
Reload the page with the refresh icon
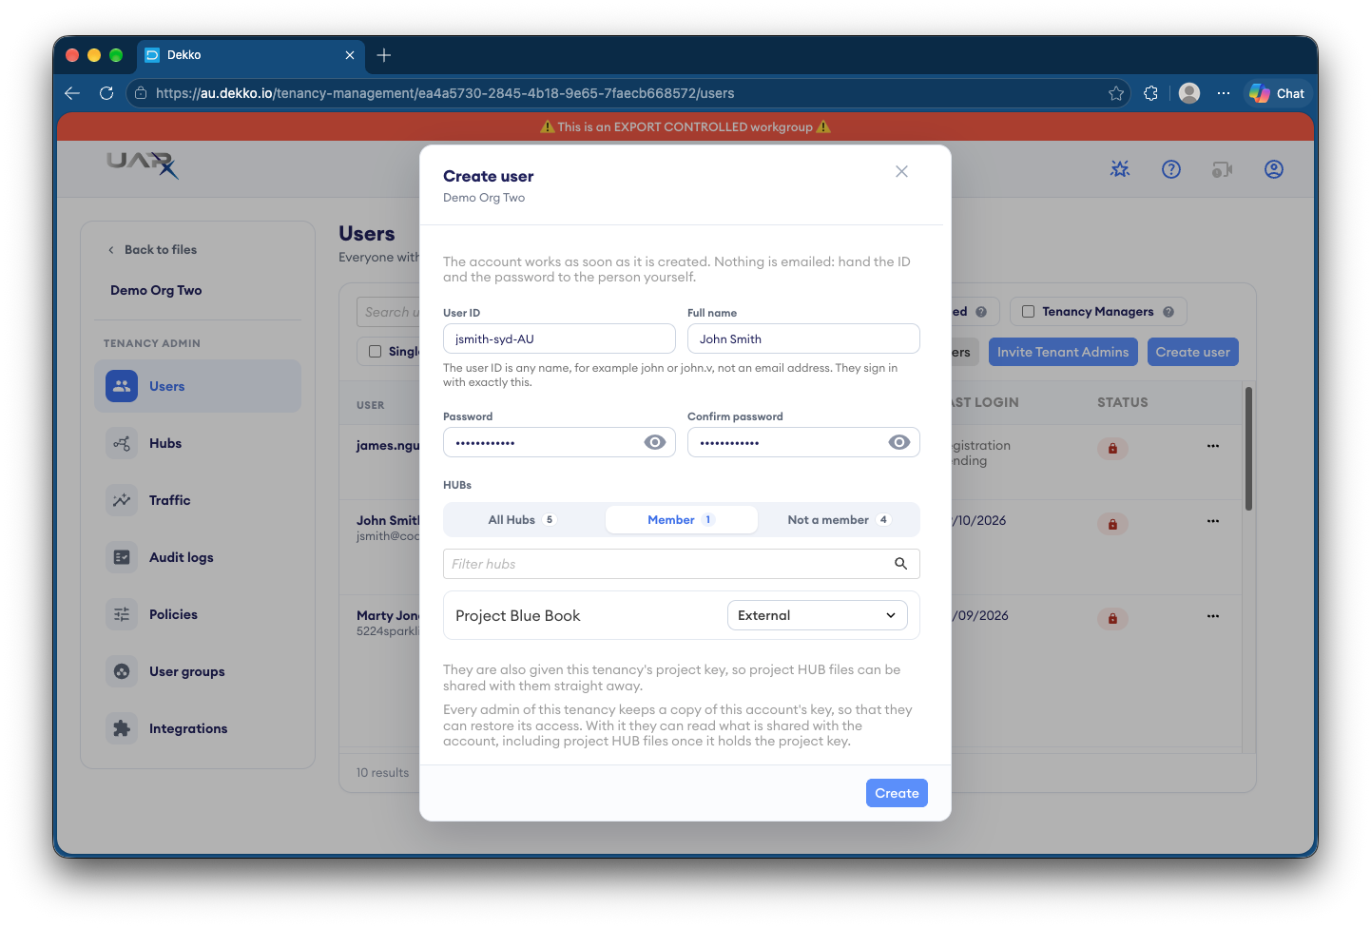point(106,93)
